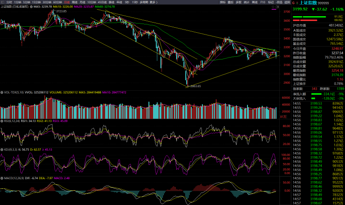Toggle the 标记 marker option
Image resolution: width=345 pixels, height=205 pixels.
[271, 2]
